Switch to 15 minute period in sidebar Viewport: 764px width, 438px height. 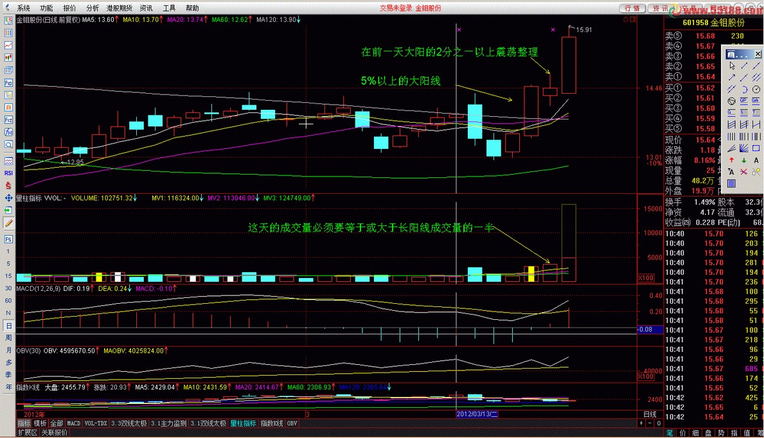[8, 276]
